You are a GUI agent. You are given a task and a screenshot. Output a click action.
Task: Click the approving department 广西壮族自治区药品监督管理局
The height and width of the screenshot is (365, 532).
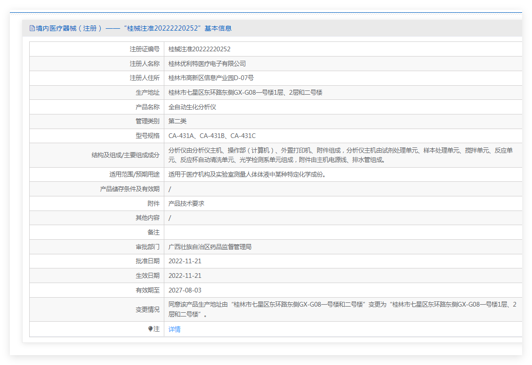coord(210,247)
